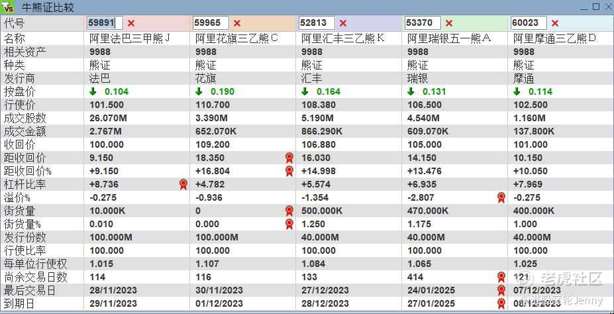Remove warrant 60023 with its red X
The image size is (614, 314).
tap(555, 23)
